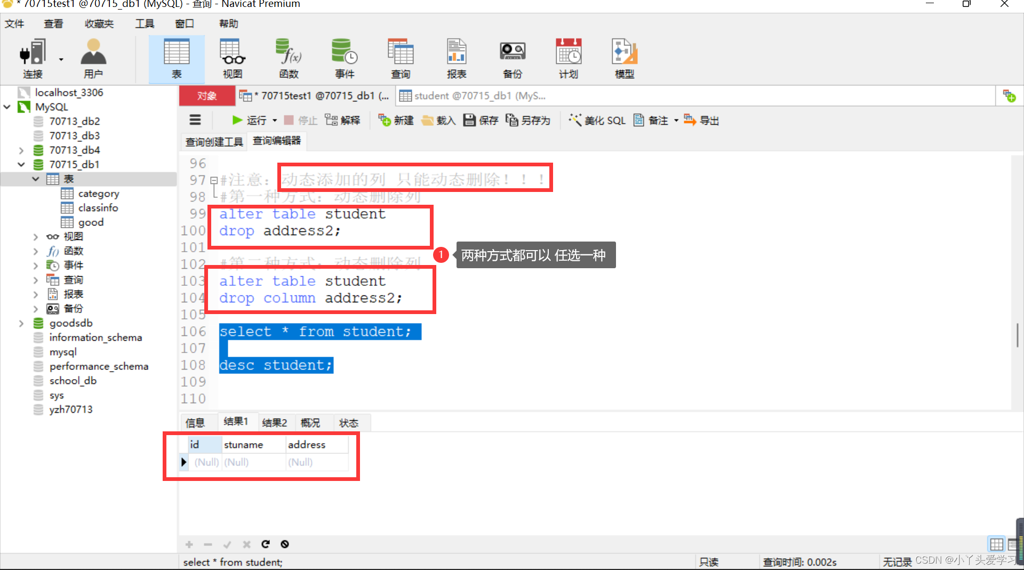Collapse the 70715_db1 database
1024x570 pixels.
point(21,165)
